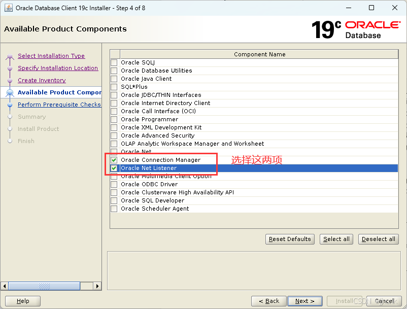
Task: Select the Oracle Advanced Security row text
Action: click(157, 135)
